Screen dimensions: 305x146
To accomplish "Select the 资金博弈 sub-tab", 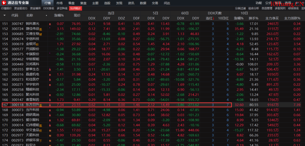I will coord(35,8).
